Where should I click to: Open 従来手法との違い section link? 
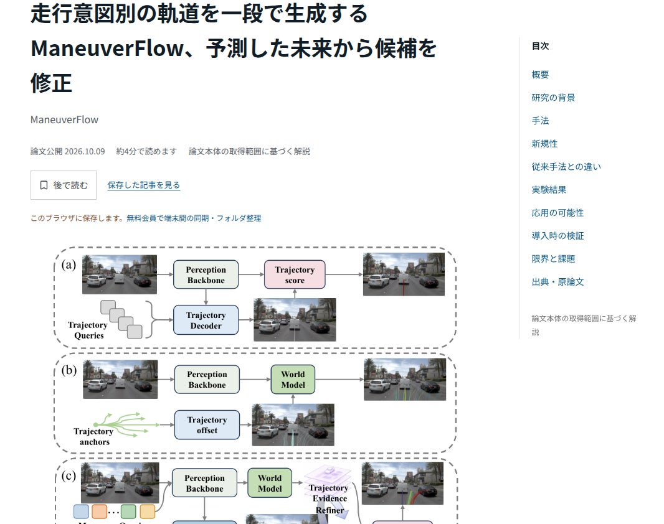pyautogui.click(x=566, y=167)
